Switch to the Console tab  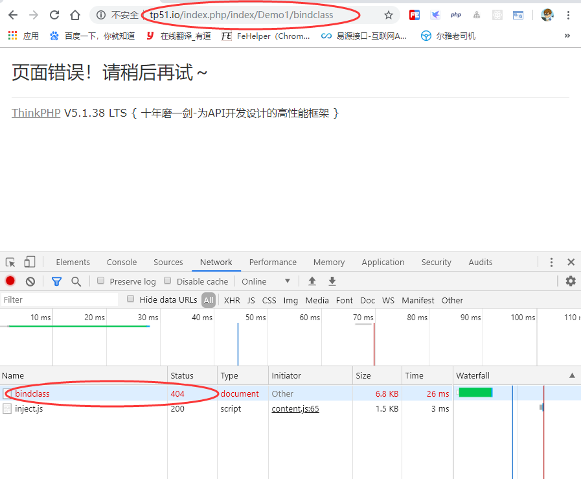click(121, 262)
